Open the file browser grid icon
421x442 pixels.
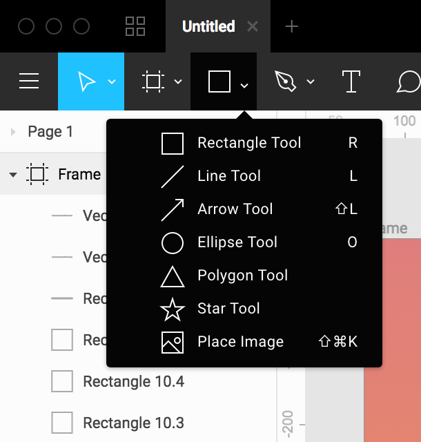tap(135, 26)
